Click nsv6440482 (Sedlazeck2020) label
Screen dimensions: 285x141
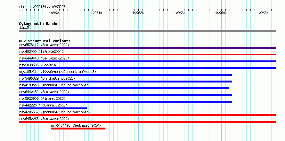(44, 92)
